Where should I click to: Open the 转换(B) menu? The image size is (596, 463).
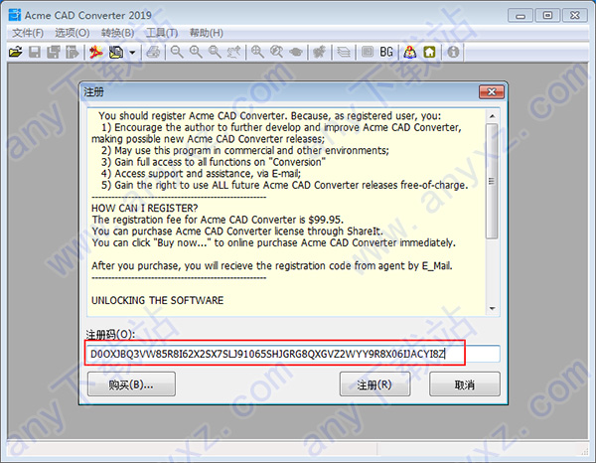coord(118,33)
